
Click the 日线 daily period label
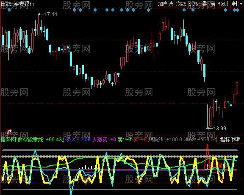6,4
